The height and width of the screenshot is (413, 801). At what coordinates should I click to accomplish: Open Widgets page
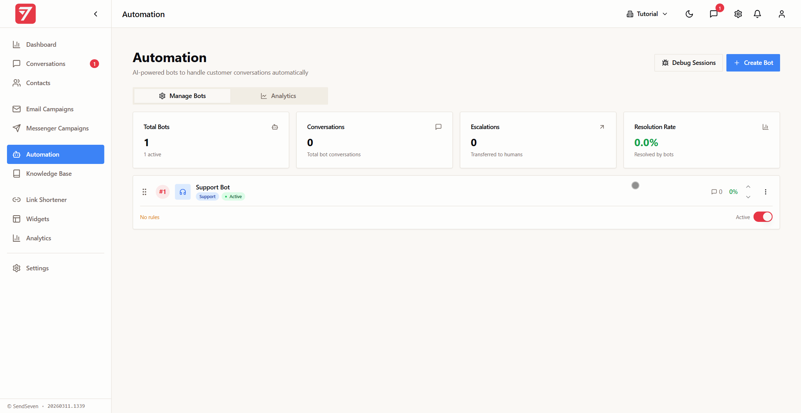coord(55,219)
